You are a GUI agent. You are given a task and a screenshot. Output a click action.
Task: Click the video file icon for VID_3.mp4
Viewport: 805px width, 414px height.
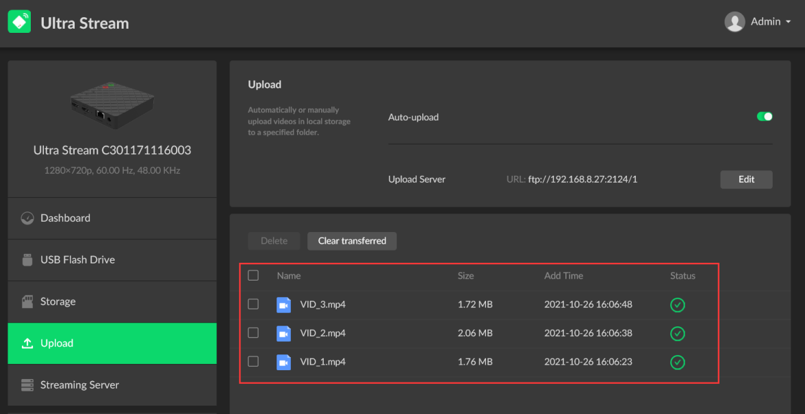coord(283,305)
